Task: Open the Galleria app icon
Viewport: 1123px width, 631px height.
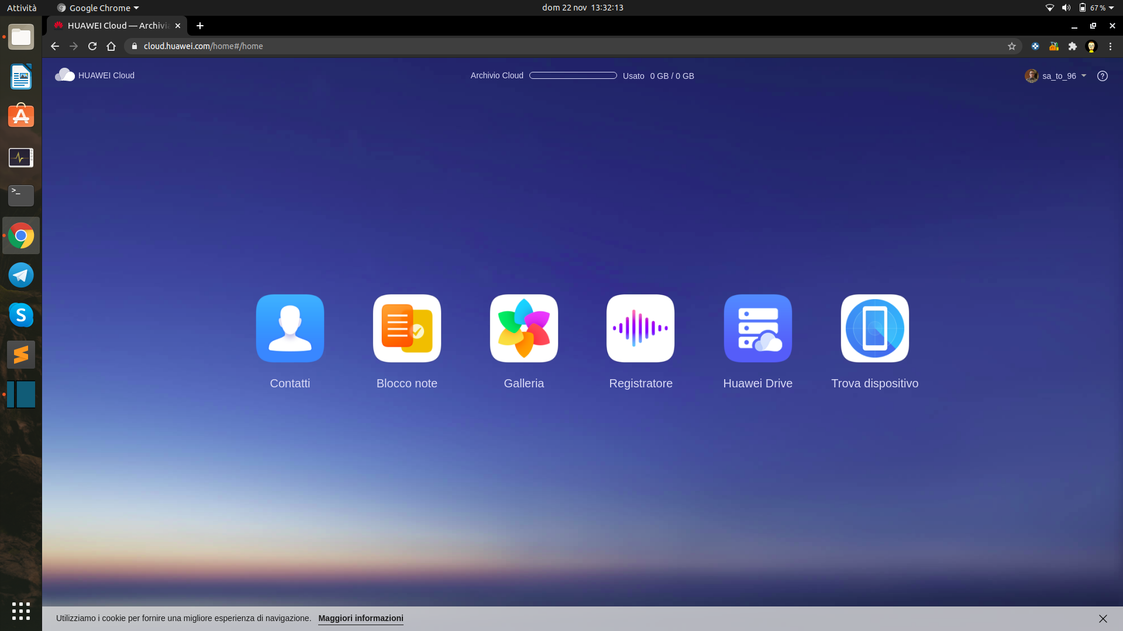Action: coord(523,328)
